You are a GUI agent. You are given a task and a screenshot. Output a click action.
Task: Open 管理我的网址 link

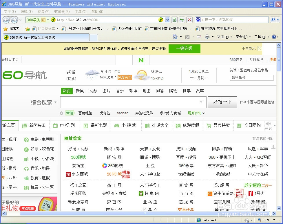click(263, 138)
